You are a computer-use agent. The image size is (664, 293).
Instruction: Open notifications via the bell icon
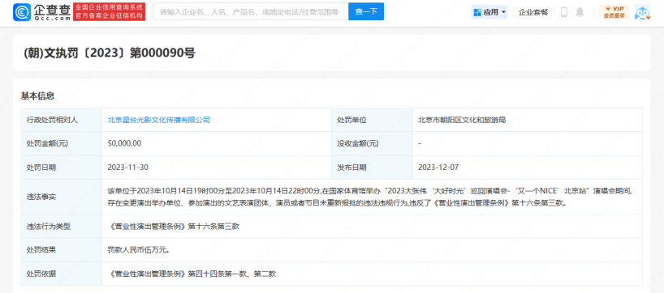tap(580, 12)
